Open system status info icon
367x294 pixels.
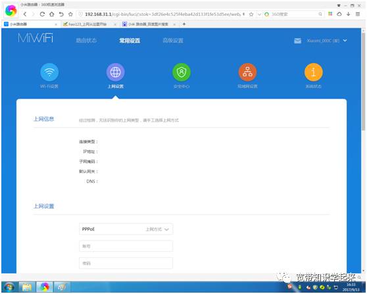(314, 72)
